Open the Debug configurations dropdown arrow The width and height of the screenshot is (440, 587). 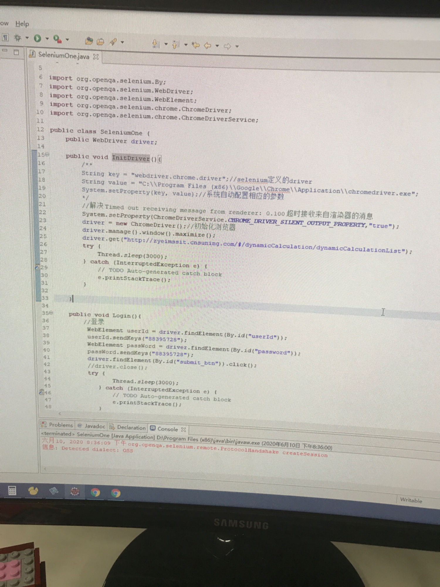pyautogui.click(x=27, y=38)
